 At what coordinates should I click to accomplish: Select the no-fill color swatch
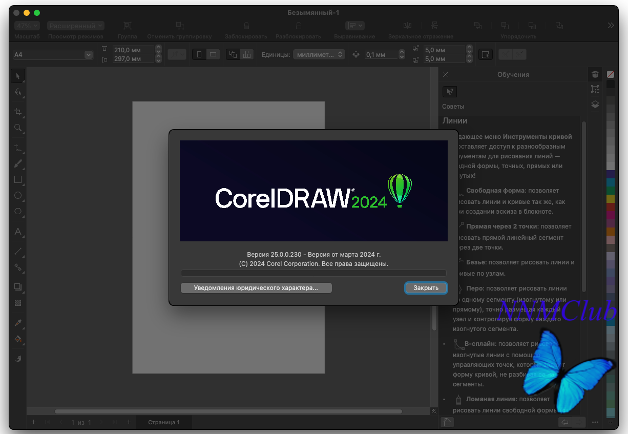(611, 74)
